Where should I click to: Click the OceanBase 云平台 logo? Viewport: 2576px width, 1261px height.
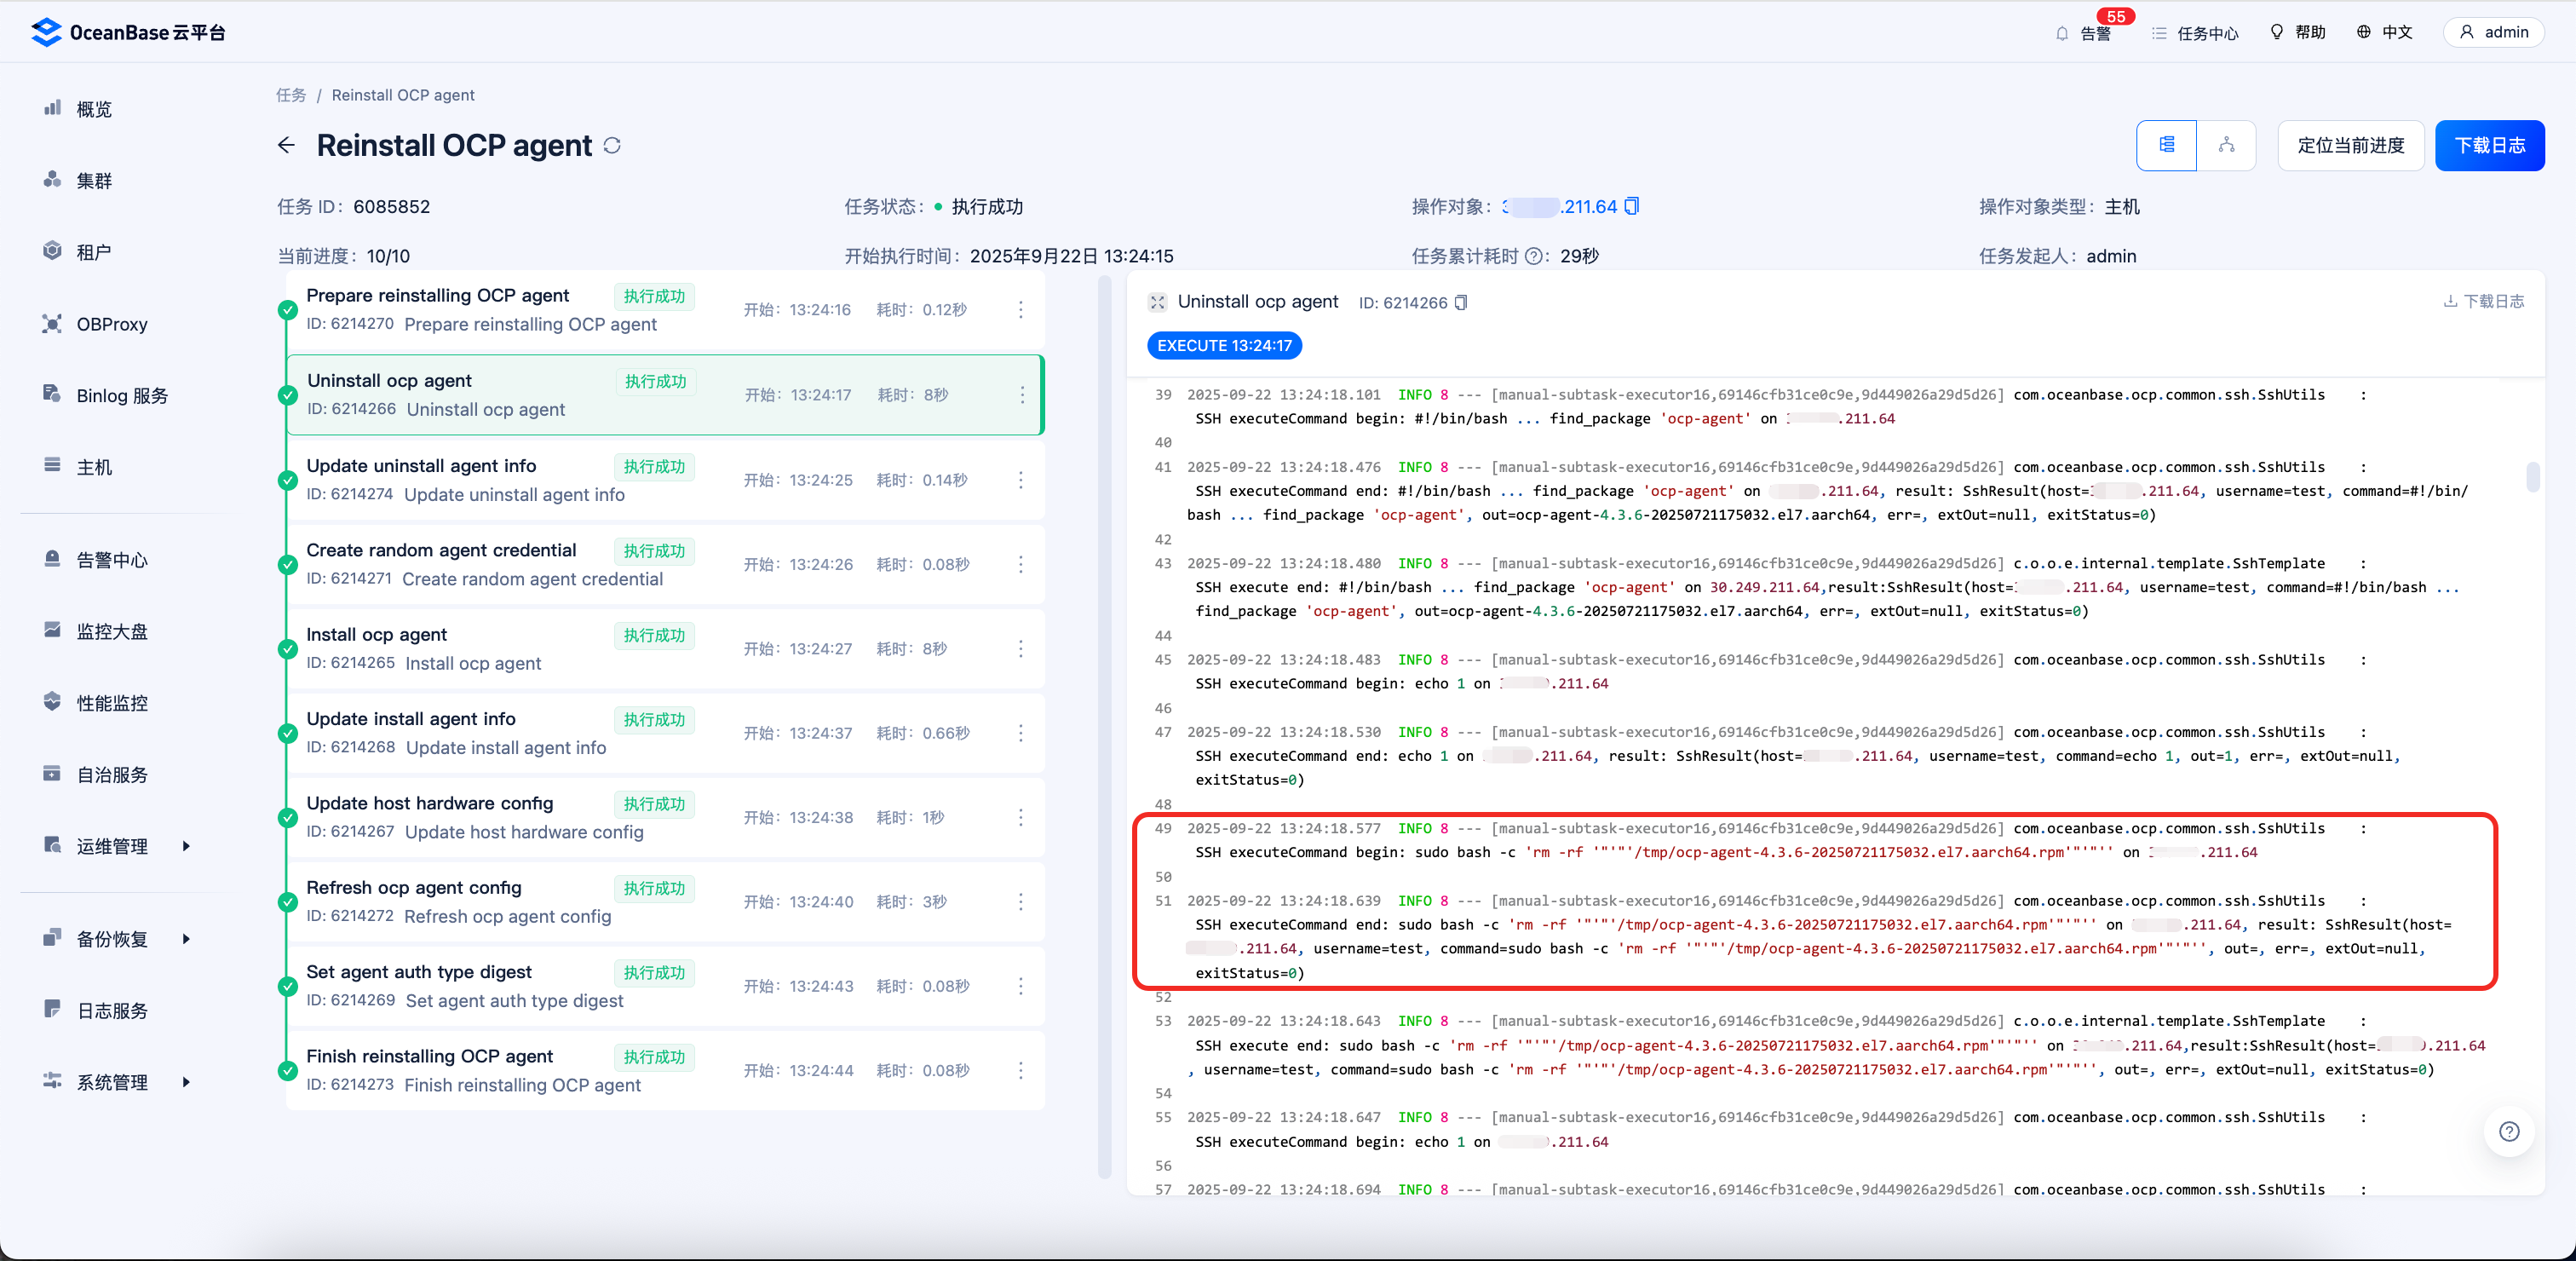pyautogui.click(x=127, y=32)
